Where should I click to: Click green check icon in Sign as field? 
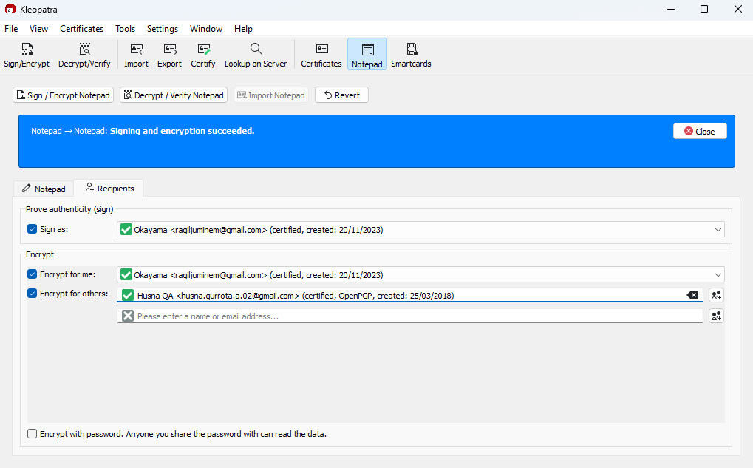[126, 230]
